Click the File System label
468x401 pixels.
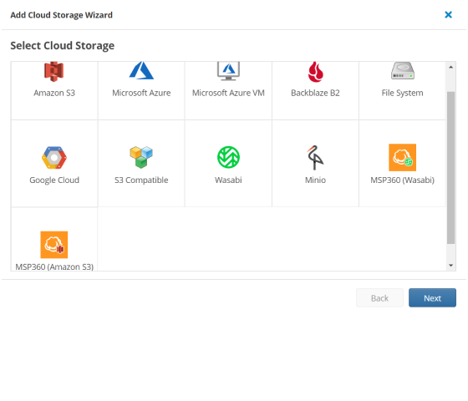pyautogui.click(x=402, y=93)
